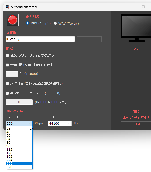Click the 保存先 section heading
Image resolution: width=151 pixels, height=172 pixels.
(11, 33)
